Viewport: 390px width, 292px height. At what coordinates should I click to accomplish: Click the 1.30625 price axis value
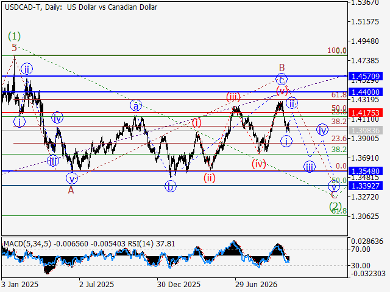click(x=365, y=217)
